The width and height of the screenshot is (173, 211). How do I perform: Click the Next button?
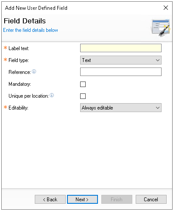point(82,200)
